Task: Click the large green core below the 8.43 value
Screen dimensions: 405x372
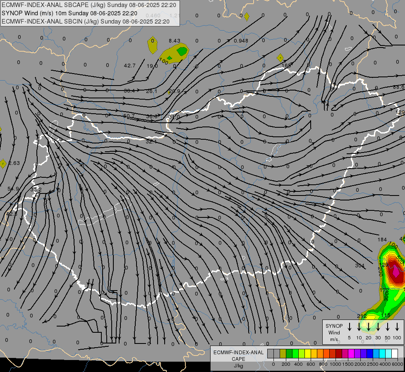Action: [182, 51]
